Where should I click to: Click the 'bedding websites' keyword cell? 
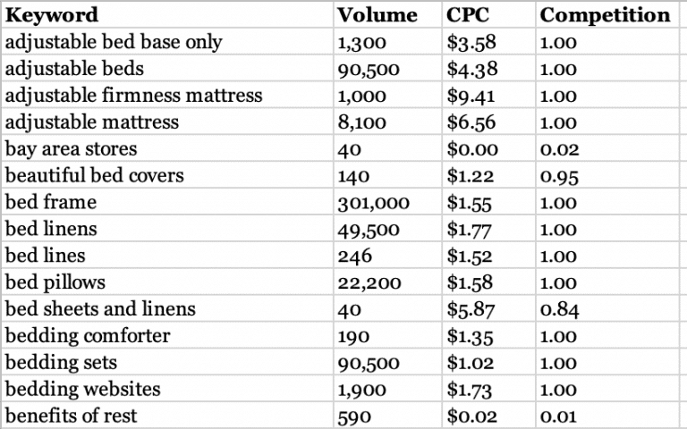(x=167, y=389)
